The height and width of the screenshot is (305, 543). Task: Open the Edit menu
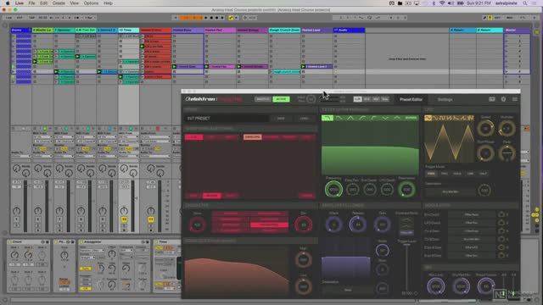click(43, 3)
